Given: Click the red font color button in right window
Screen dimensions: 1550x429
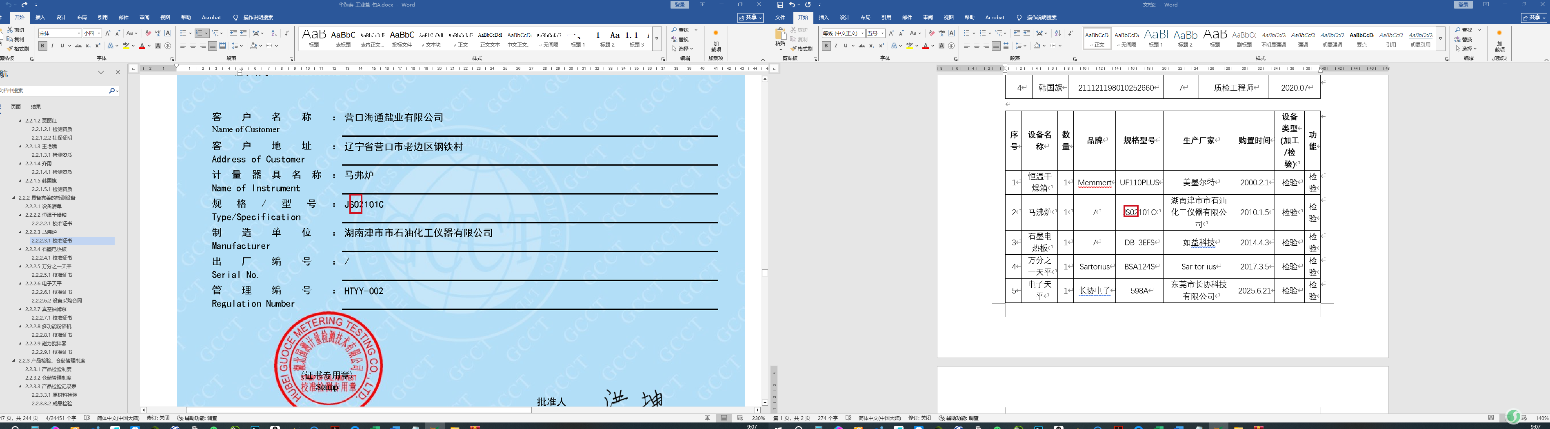Looking at the screenshot, I should point(926,46).
